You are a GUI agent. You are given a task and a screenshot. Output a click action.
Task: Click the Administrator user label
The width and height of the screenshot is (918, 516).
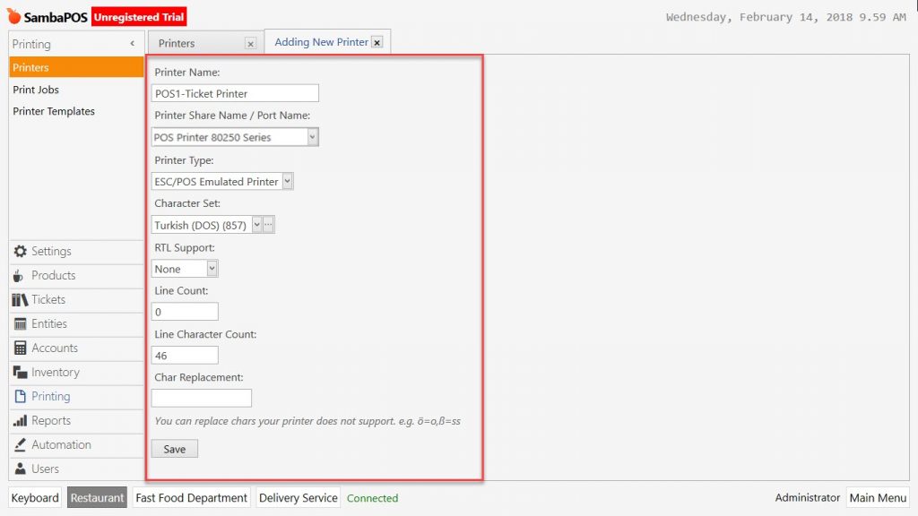click(x=808, y=498)
